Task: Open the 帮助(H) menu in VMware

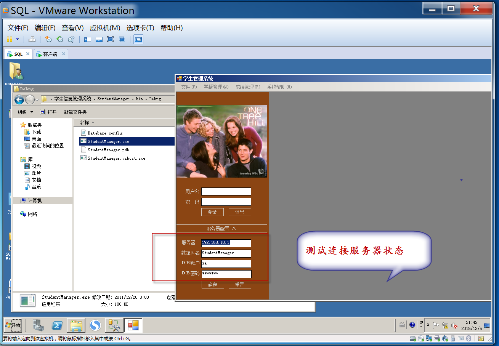Action: tap(172, 28)
